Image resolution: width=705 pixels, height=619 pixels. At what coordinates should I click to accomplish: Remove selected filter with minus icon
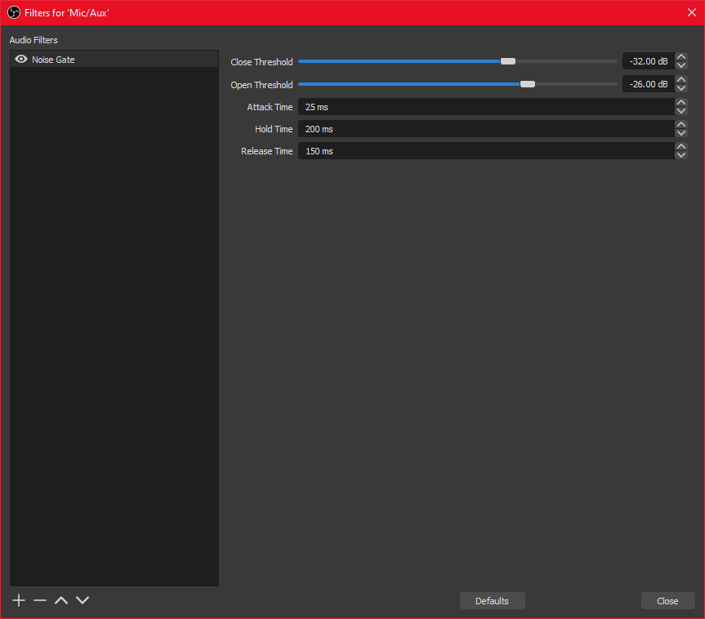coord(40,600)
